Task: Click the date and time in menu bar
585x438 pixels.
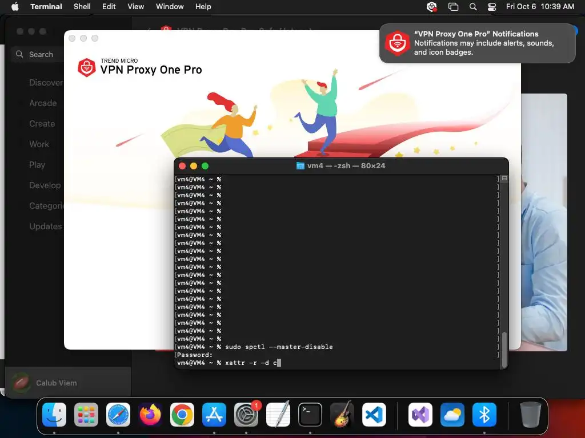Action: 540,7
